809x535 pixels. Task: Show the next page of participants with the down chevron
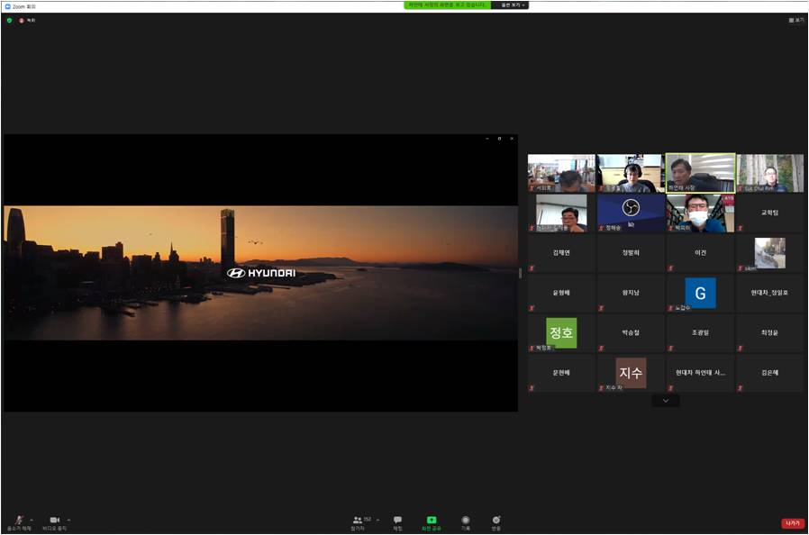click(x=666, y=400)
